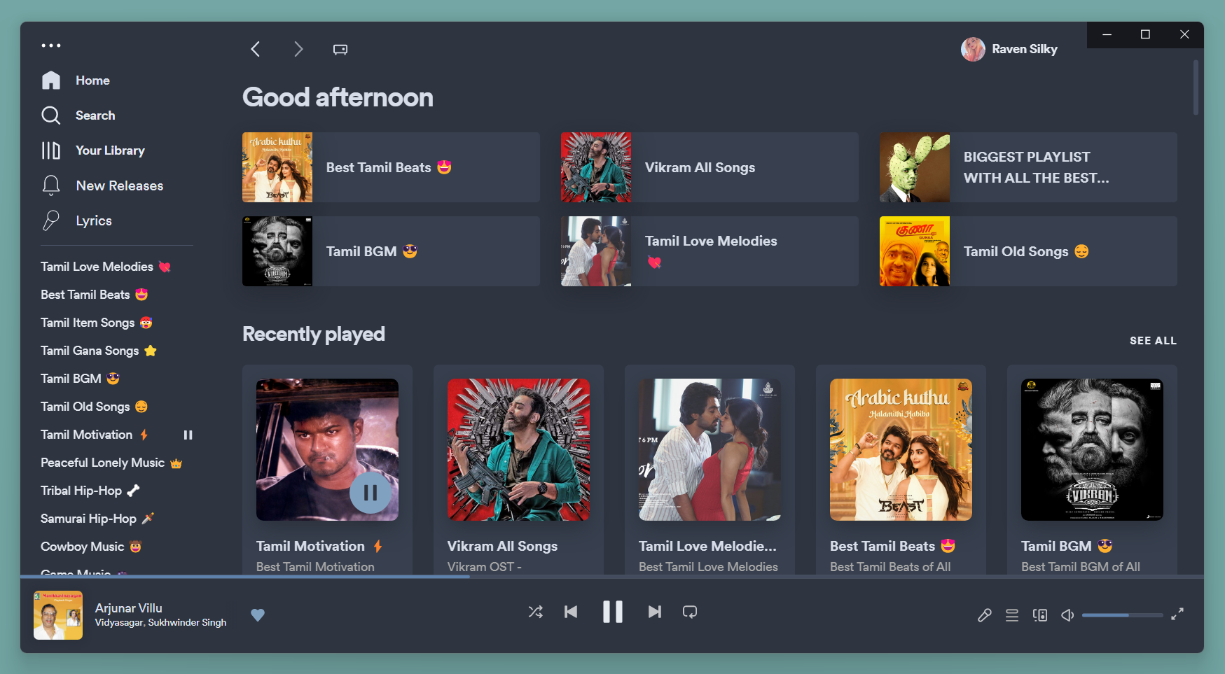Open artist Sukhwinder Singh link
The height and width of the screenshot is (674, 1225).
click(x=188, y=622)
